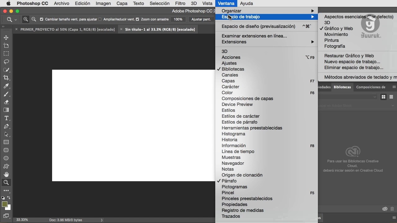Select the Lasso tool
397x223 pixels.
[6, 62]
